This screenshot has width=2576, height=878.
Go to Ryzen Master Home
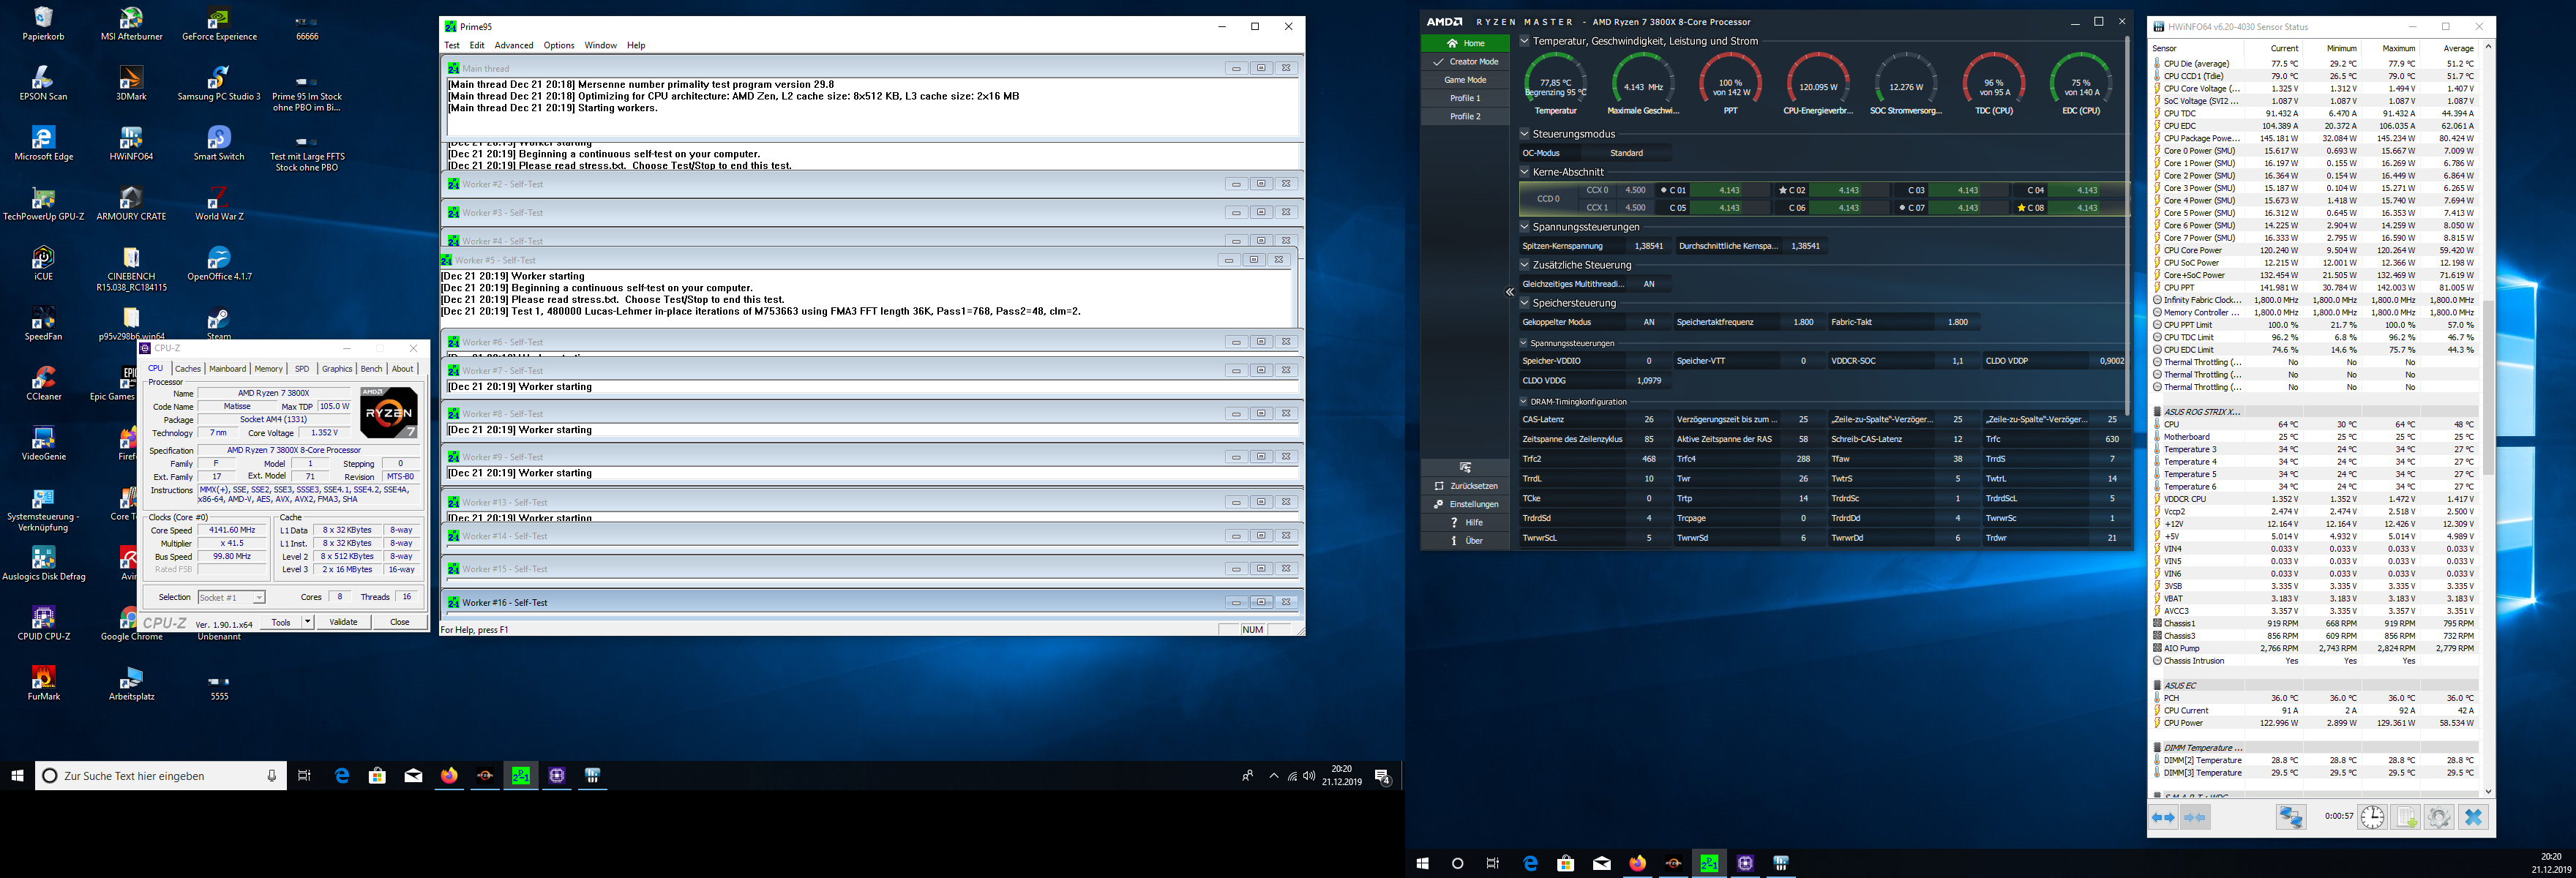pyautogui.click(x=1465, y=43)
